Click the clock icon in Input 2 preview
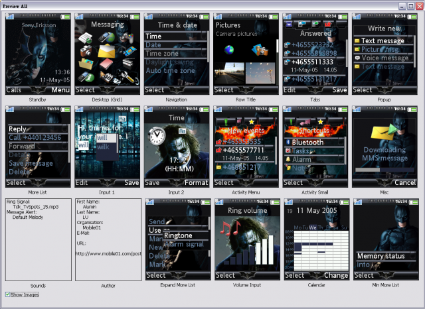This screenshot has height=309, width=425. [157, 136]
